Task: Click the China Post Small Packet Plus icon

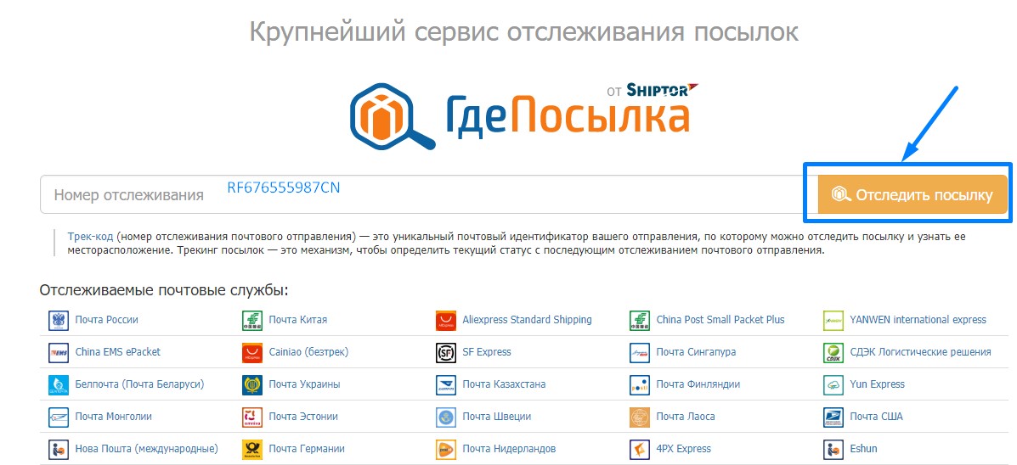Action: coord(640,320)
